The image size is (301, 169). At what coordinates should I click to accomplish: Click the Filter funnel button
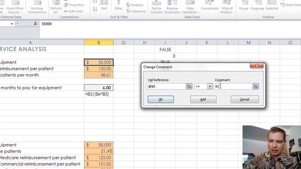[x=119, y=6]
